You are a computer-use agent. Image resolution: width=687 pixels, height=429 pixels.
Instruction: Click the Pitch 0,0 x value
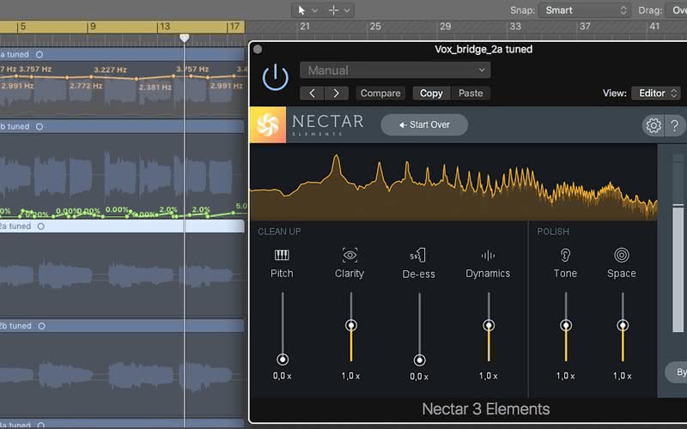283,376
